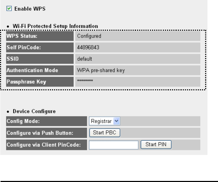Click the WPA pre-shared key value

101,70
